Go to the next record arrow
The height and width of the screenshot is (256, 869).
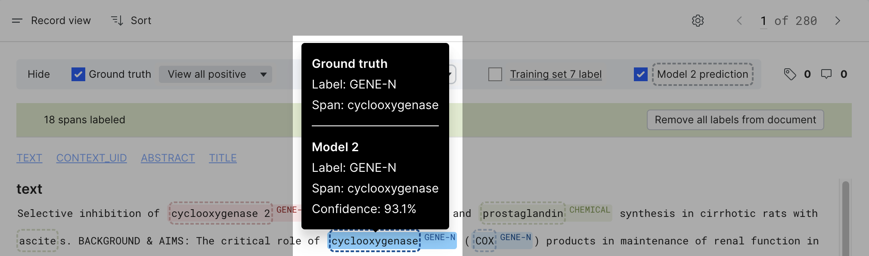pyautogui.click(x=838, y=21)
